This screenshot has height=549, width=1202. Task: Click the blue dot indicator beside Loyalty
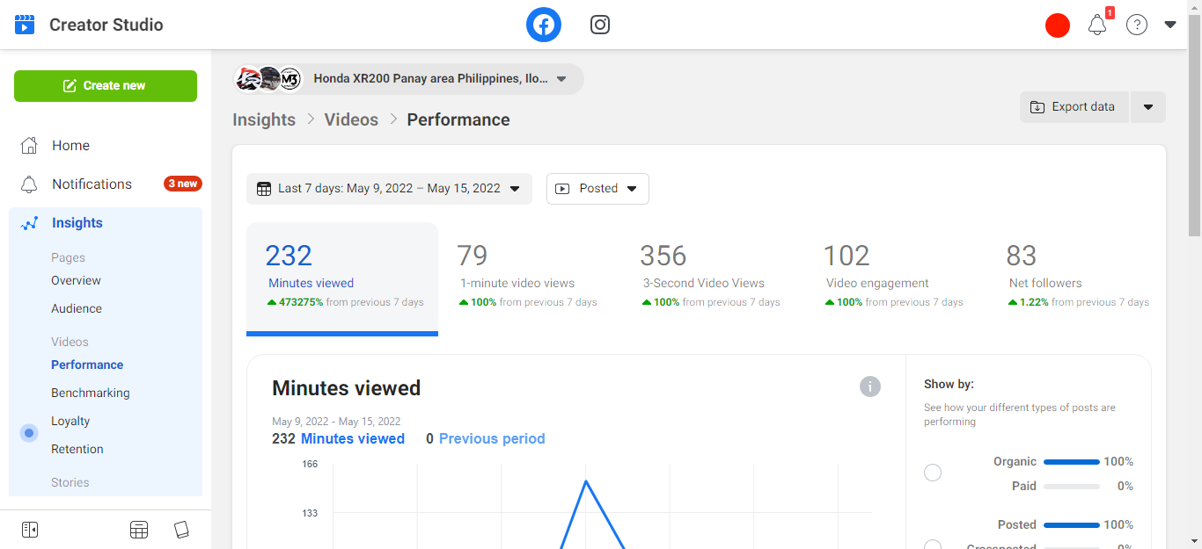[x=29, y=433]
